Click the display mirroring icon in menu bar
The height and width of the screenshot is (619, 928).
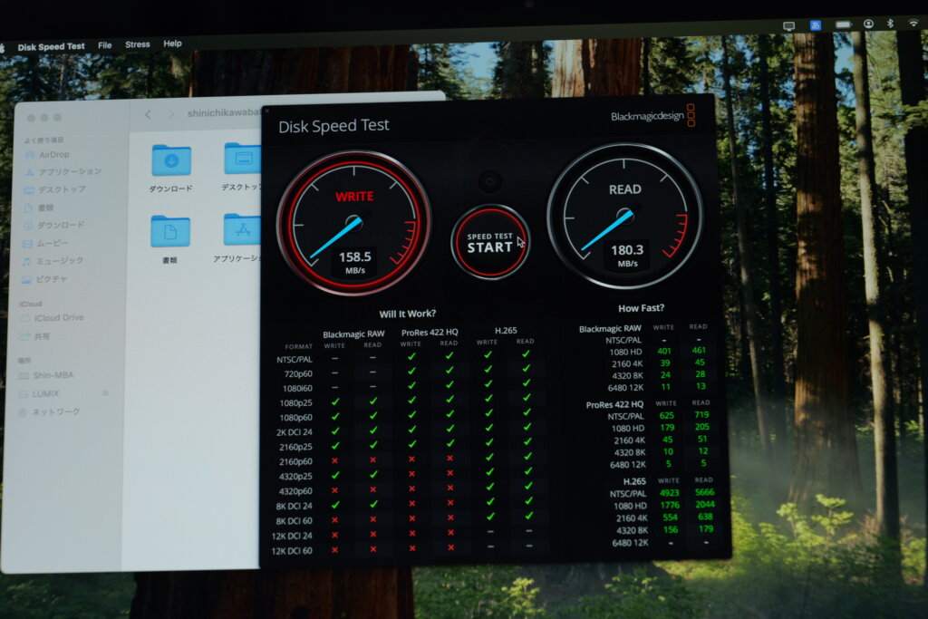(788, 26)
